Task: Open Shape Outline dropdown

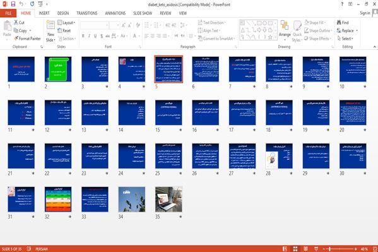Action: pos(318,30)
